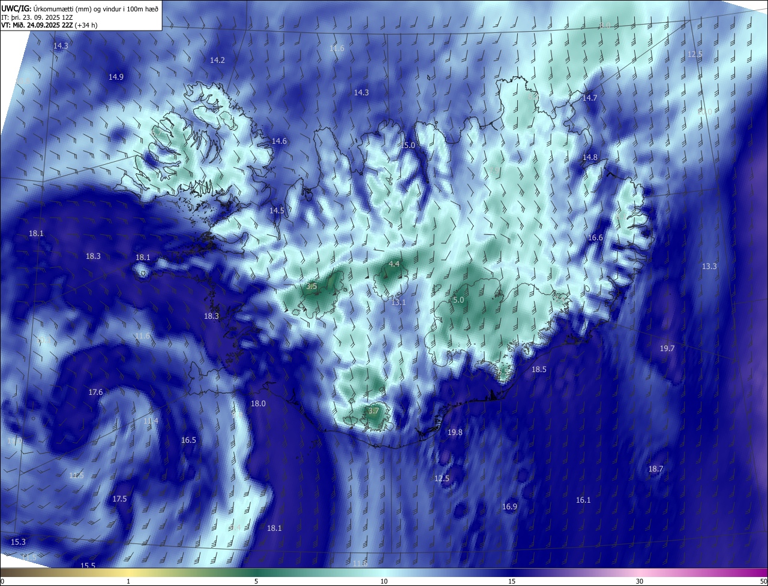Click the title line 'UWC/IG: Úrkomumætti (mm) og vindur'
Viewport: 768px width, 586px height.
(79, 8)
